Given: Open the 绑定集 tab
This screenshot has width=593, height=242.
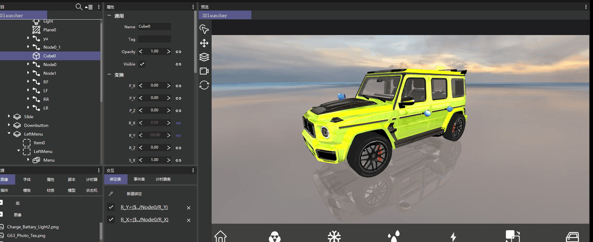Looking at the screenshot, I should [115, 179].
